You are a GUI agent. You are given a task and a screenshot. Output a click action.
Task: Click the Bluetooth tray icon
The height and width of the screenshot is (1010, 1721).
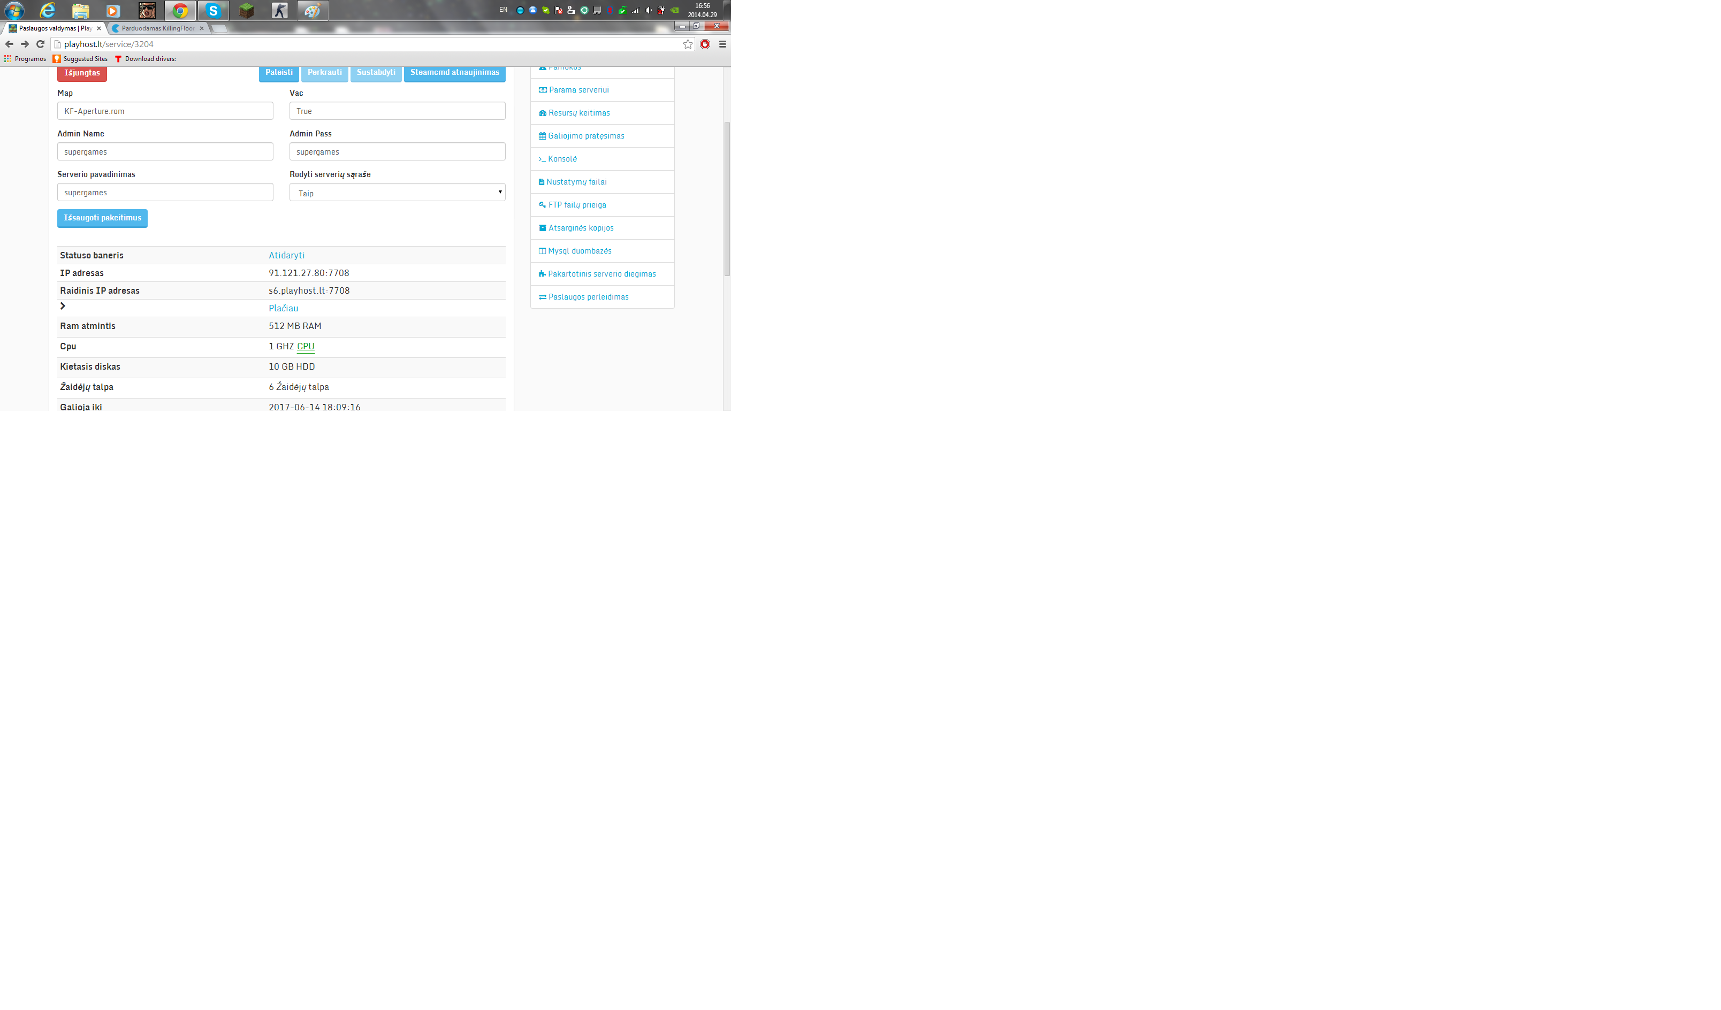point(610,10)
